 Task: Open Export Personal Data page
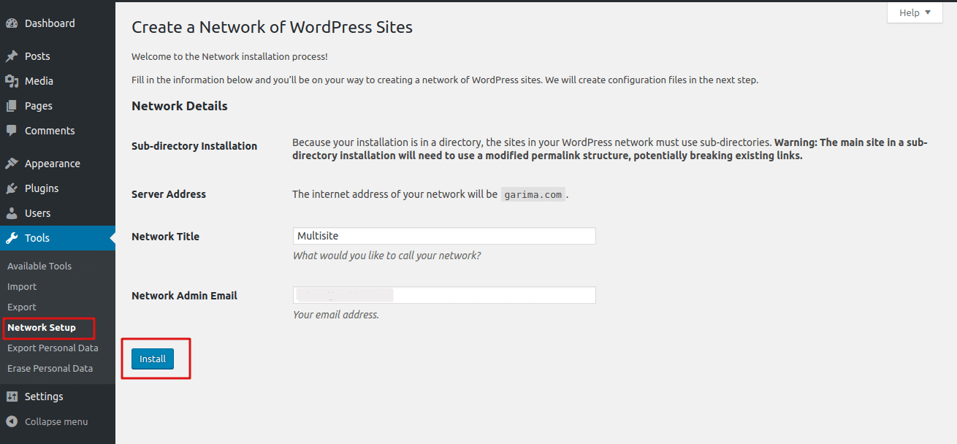[53, 348]
